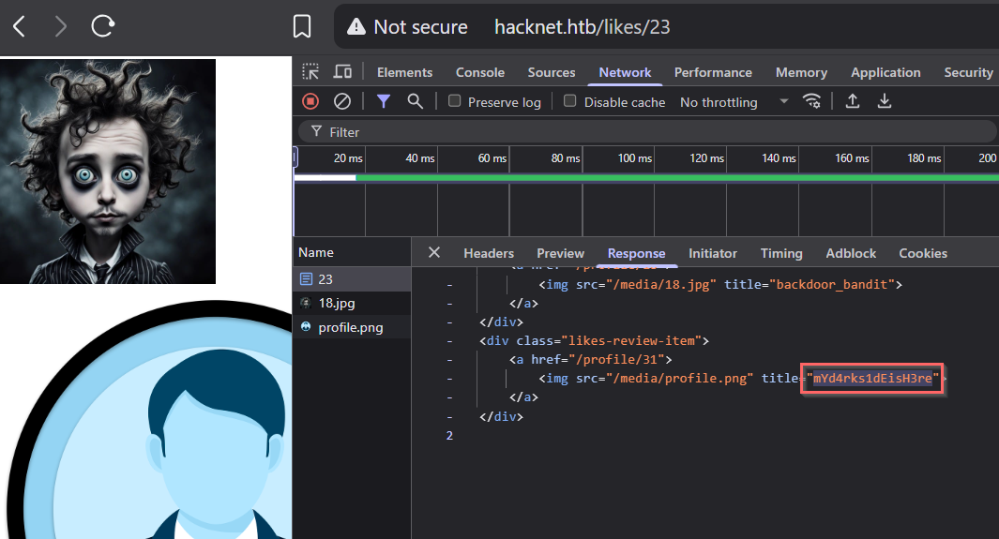Image resolution: width=999 pixels, height=539 pixels.
Task: Toggle the network filter funnel
Action: click(384, 101)
